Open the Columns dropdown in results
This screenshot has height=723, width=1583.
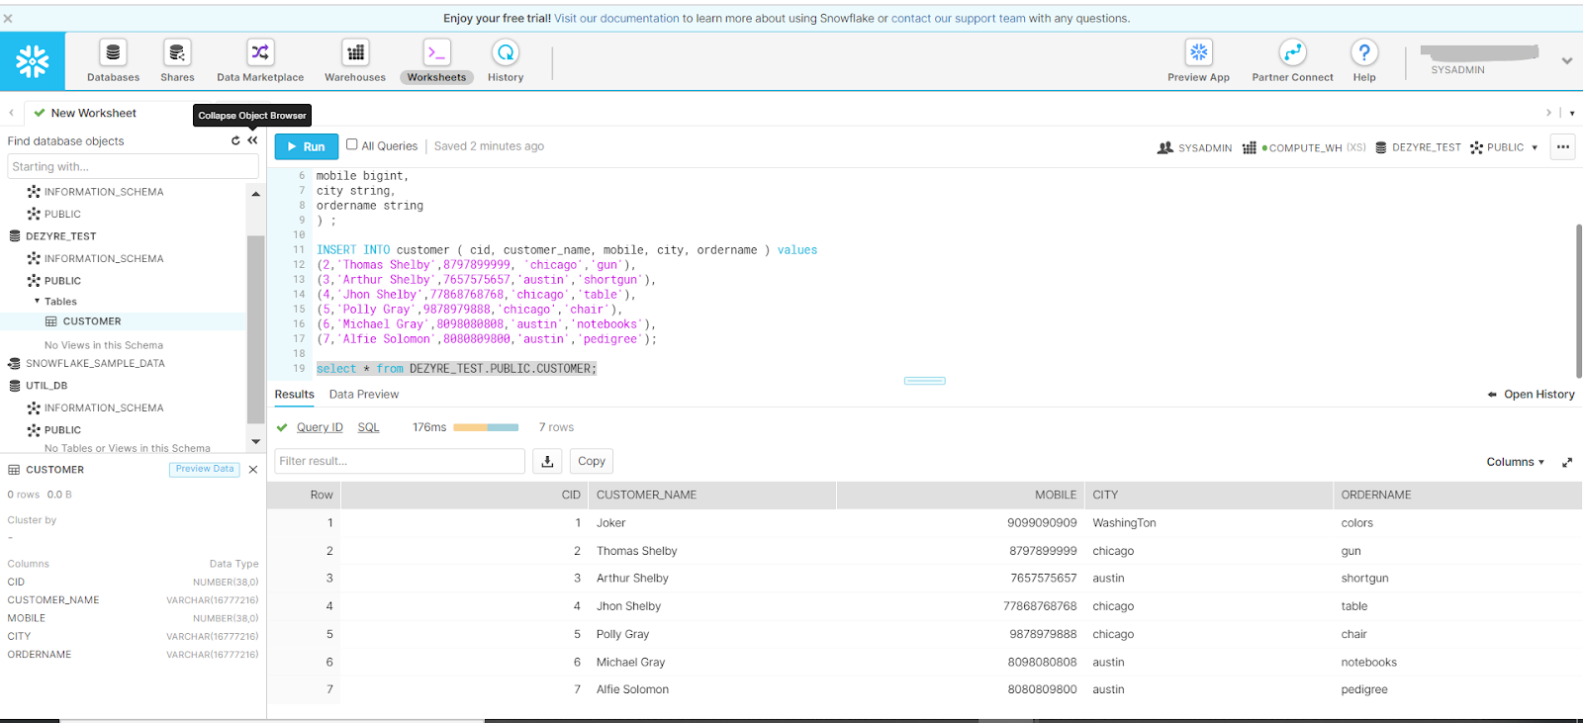1515,462
